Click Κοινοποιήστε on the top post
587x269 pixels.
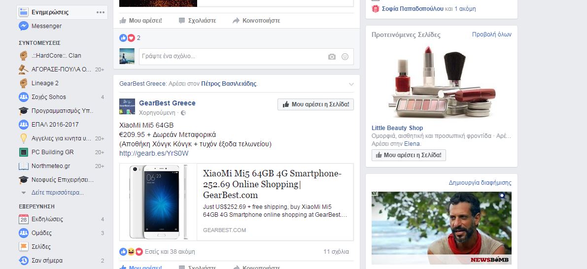(x=256, y=21)
